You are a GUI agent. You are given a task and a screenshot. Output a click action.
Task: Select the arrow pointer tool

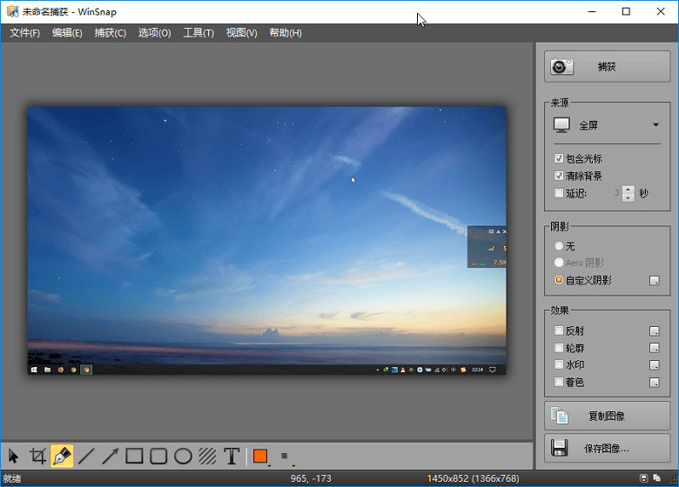13,456
